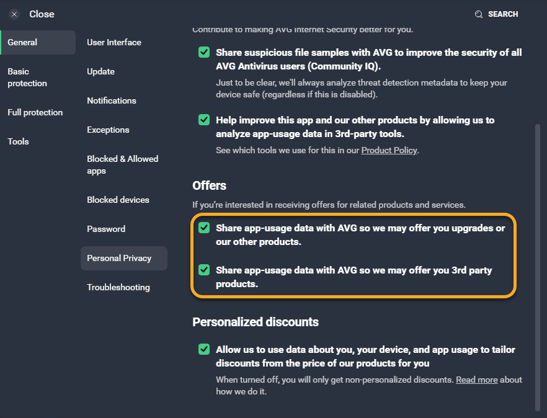
Task: Uncheck analyze app-usage in 3rd-party tools
Action: pos(204,120)
